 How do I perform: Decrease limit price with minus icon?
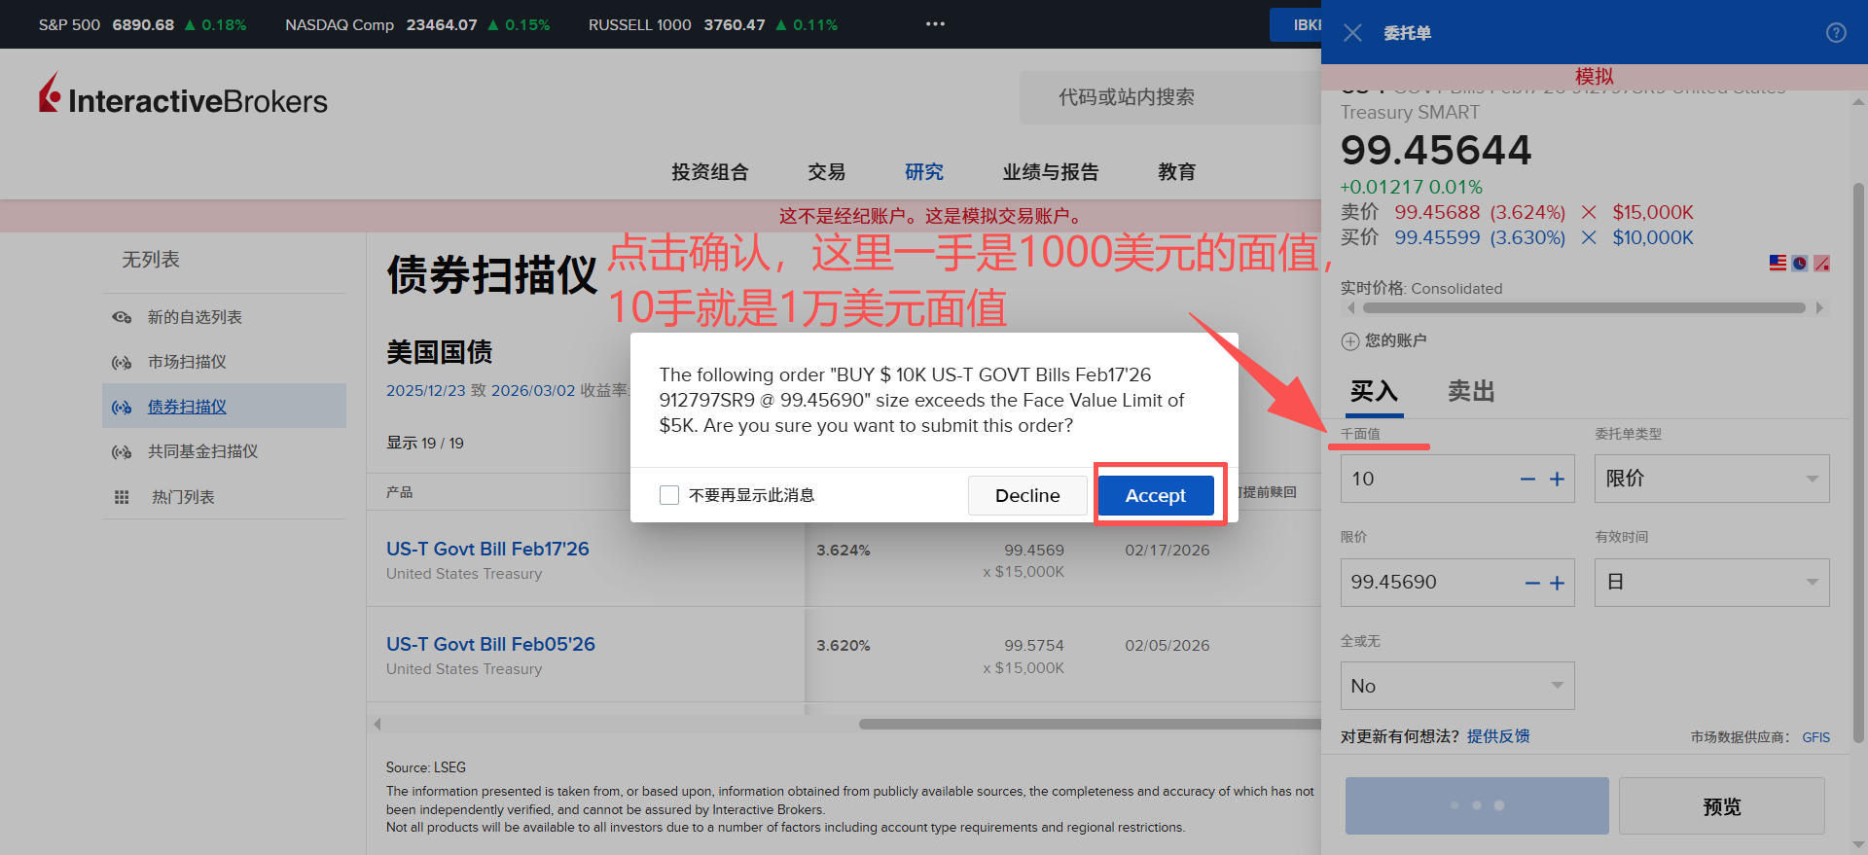point(1532,583)
